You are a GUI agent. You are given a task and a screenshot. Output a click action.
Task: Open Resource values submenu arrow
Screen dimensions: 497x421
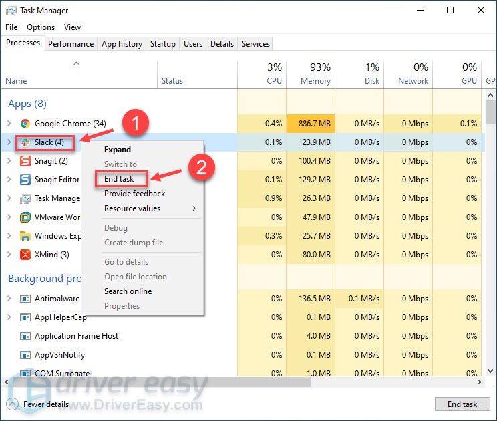click(x=194, y=208)
